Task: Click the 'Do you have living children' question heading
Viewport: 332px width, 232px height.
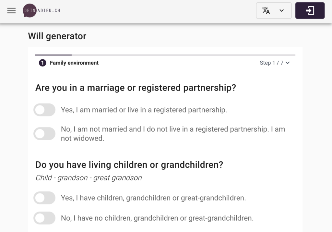Action: click(x=129, y=165)
